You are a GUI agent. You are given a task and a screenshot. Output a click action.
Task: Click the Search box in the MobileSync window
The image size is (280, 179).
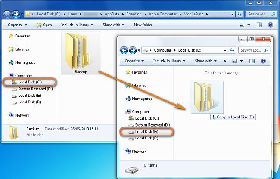[x=261, y=14]
